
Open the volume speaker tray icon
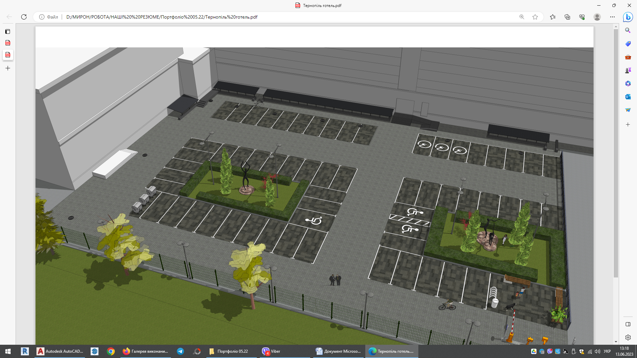tap(598, 351)
